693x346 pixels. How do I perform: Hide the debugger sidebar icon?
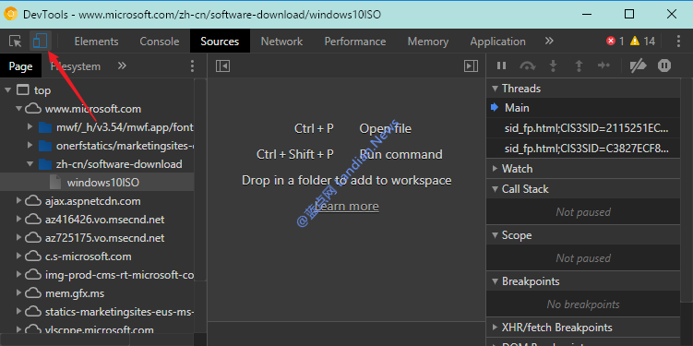click(x=472, y=66)
